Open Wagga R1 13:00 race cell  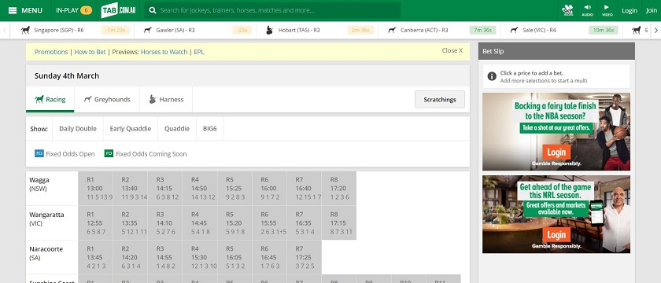[95, 188]
